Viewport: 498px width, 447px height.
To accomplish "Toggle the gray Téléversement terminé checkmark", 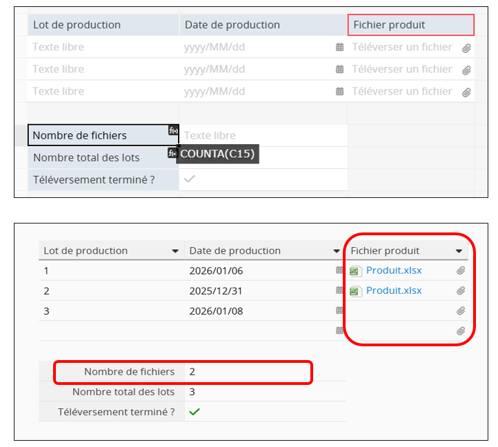I will [x=190, y=179].
